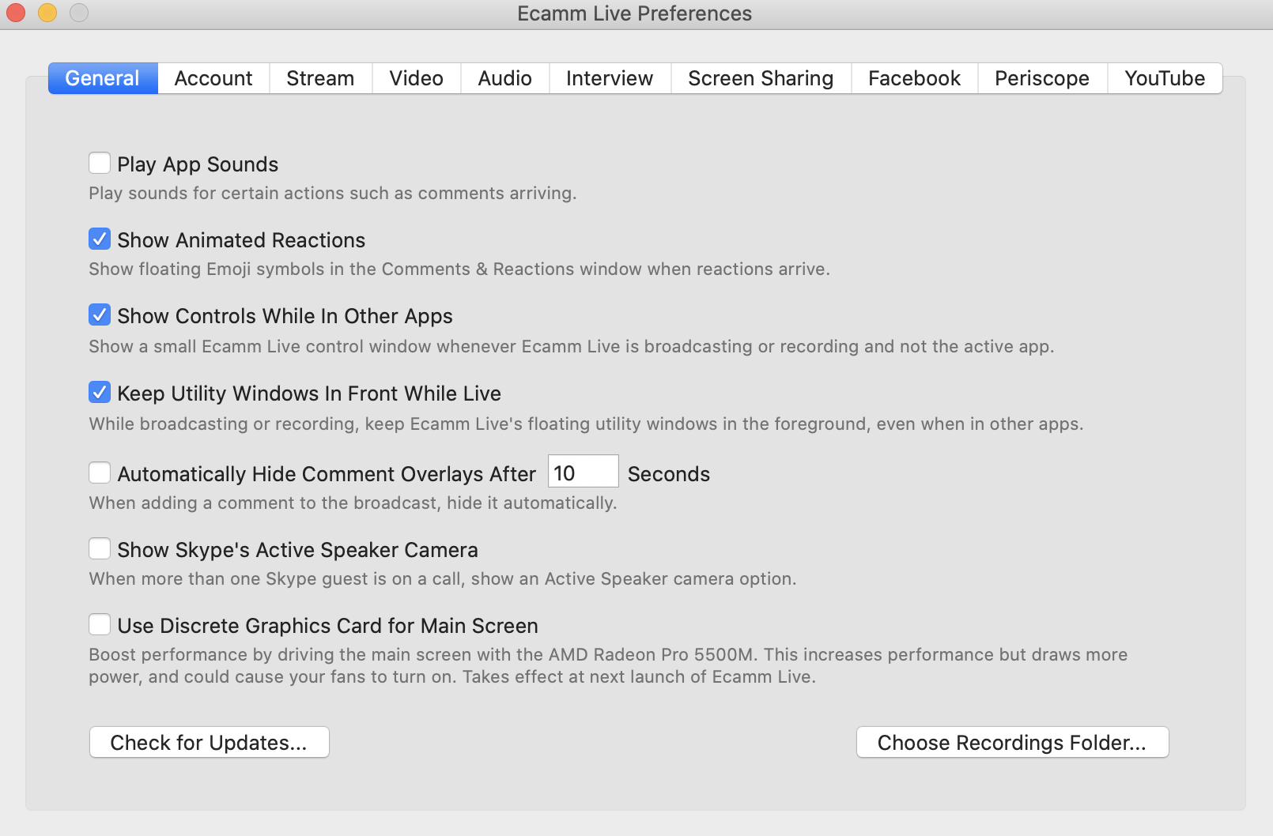Click the seconds input field showing 10

click(584, 472)
